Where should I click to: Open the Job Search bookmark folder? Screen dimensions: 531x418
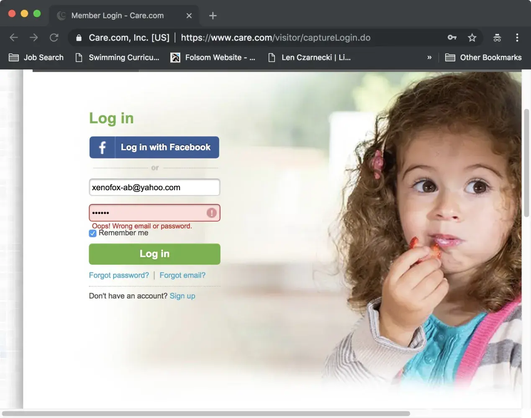36,57
